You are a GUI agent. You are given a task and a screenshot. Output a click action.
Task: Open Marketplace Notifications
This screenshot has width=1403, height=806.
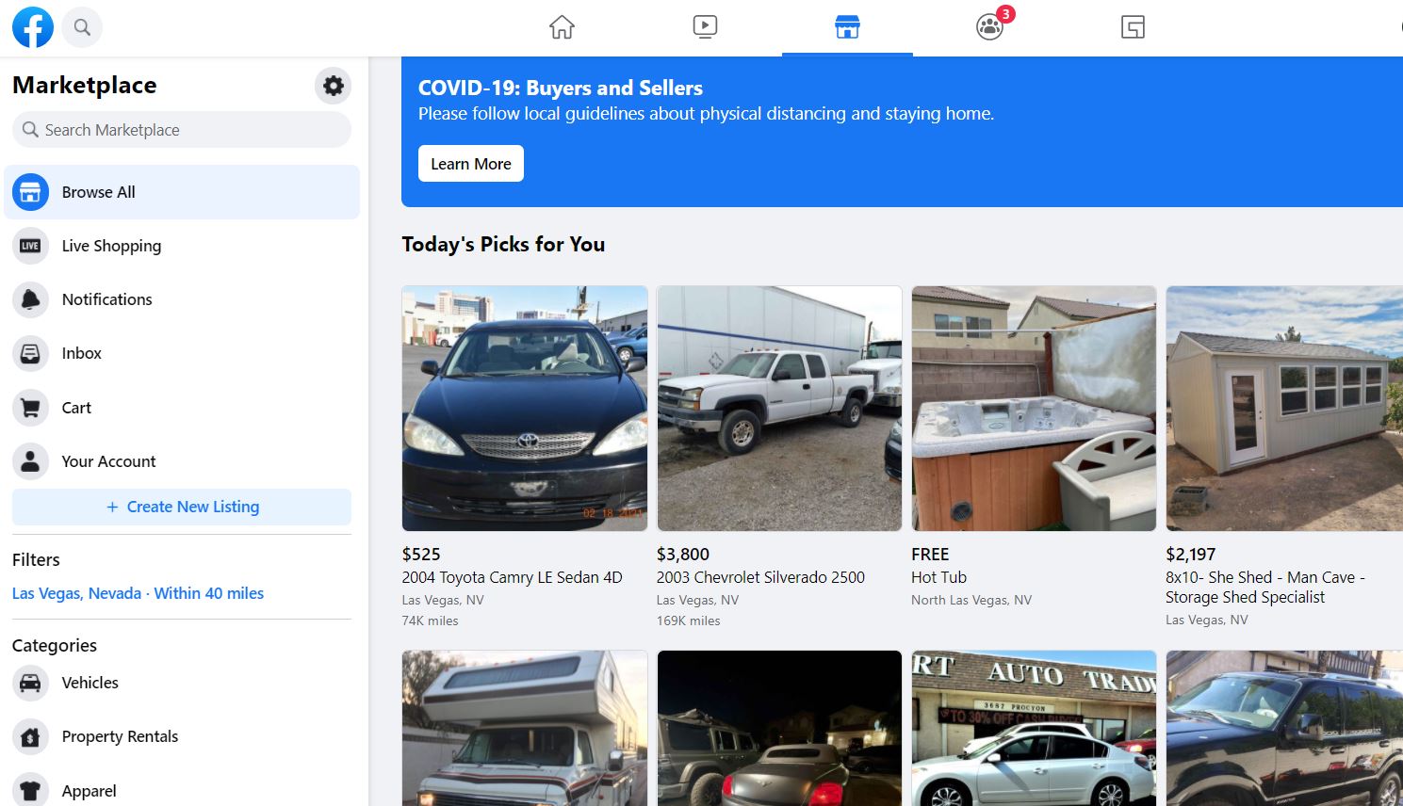point(182,299)
